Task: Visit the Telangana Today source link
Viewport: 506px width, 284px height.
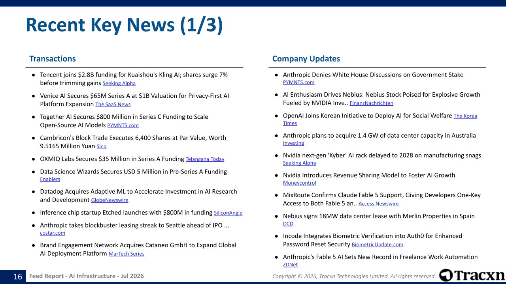Action: pos(205,159)
